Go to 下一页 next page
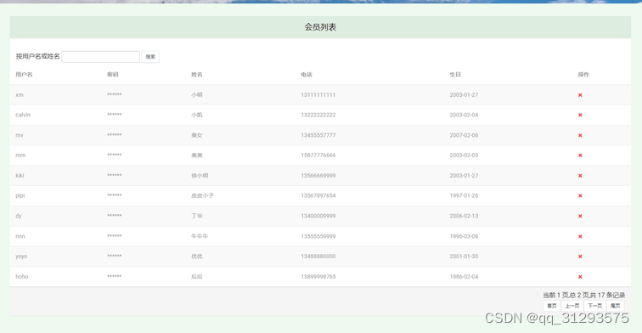Screen dimensions: 642x333 pos(594,306)
